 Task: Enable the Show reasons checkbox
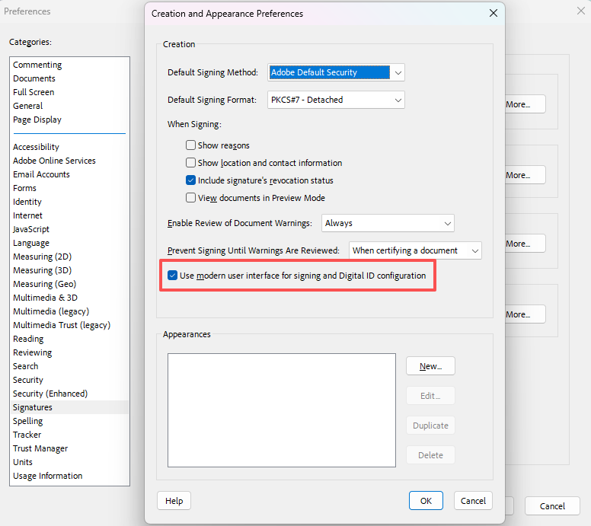[191, 145]
